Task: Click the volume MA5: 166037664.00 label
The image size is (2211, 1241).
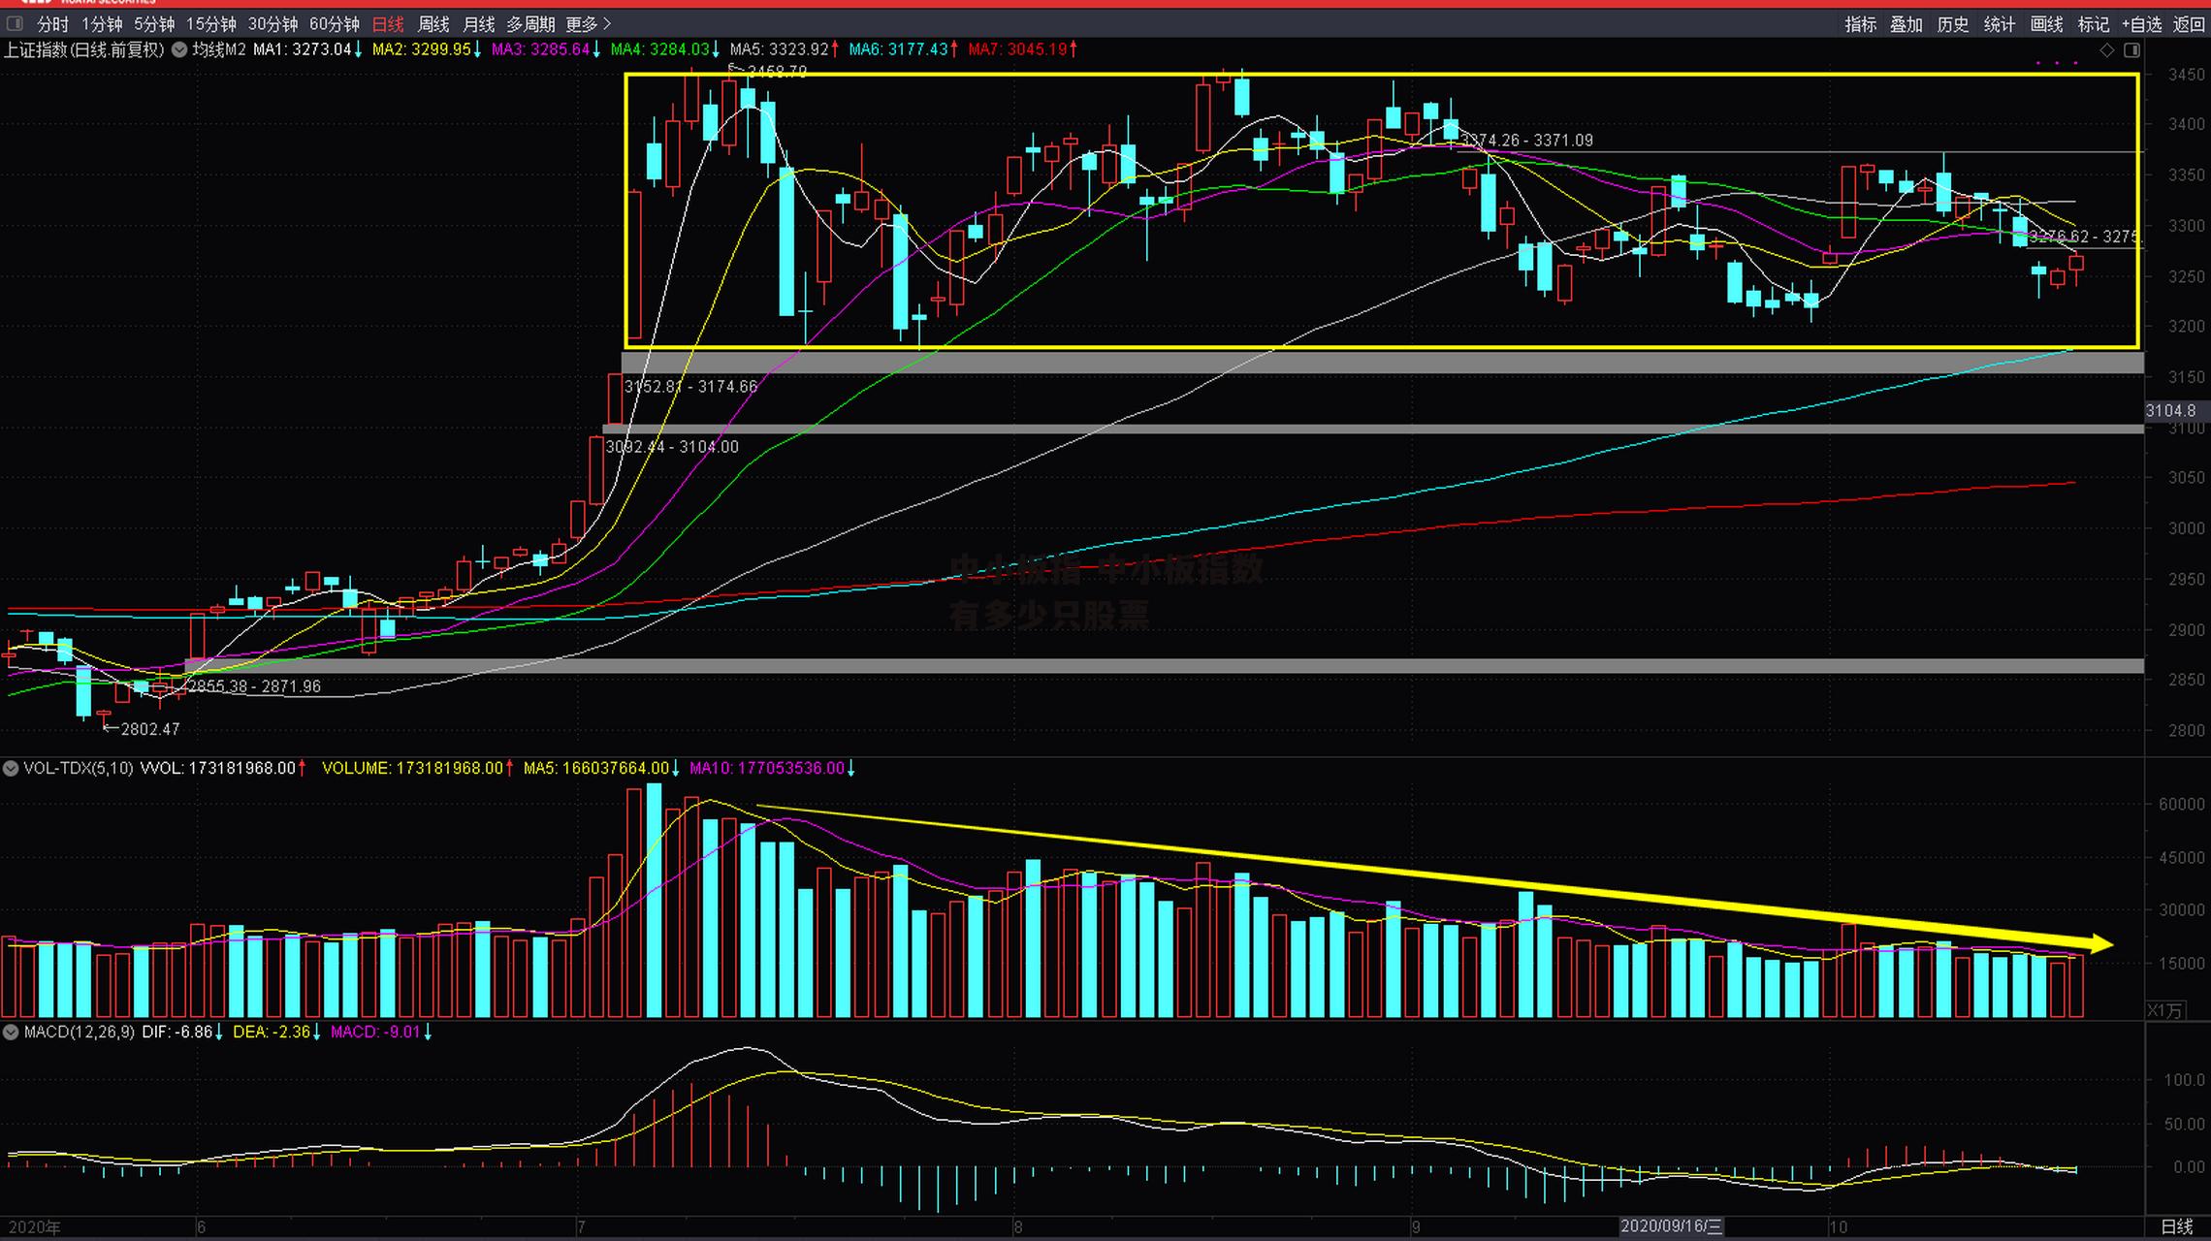Action: (596, 769)
